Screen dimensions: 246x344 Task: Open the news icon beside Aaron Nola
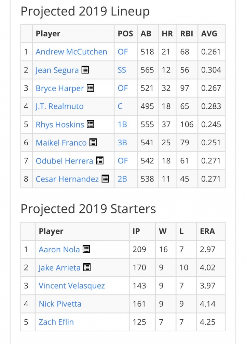pos(86,249)
